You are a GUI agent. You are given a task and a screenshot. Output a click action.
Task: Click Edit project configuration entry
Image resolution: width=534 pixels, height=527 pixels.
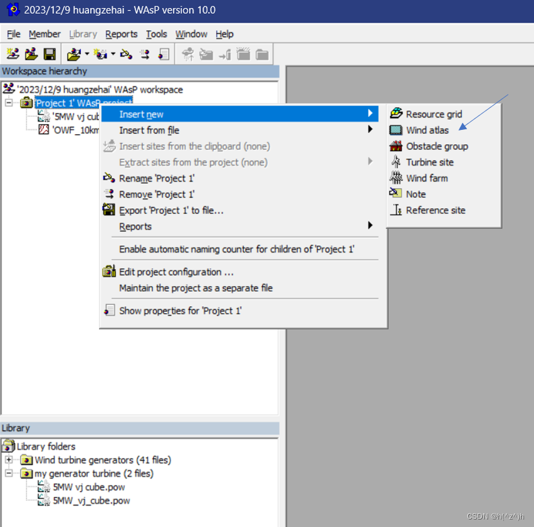click(x=240, y=272)
